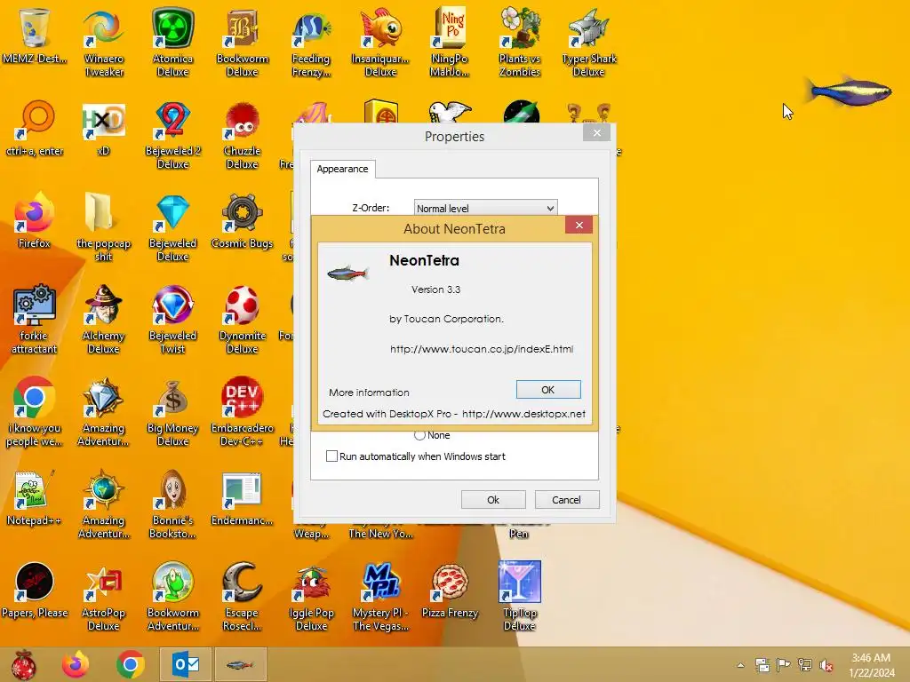Select the Pizza Frenzy shortcut
This screenshot has width=910, height=682.
(x=450, y=589)
